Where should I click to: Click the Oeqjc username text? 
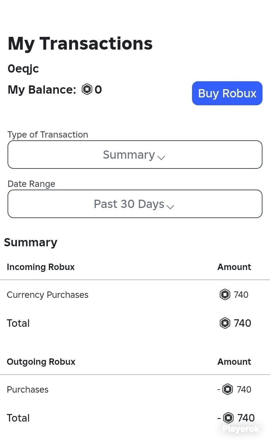click(23, 69)
